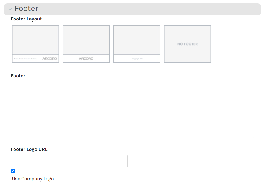The width and height of the screenshot is (265, 189).
Task: Click right-aligned ARCORO logo in first layout preview
Action: tap(50, 59)
